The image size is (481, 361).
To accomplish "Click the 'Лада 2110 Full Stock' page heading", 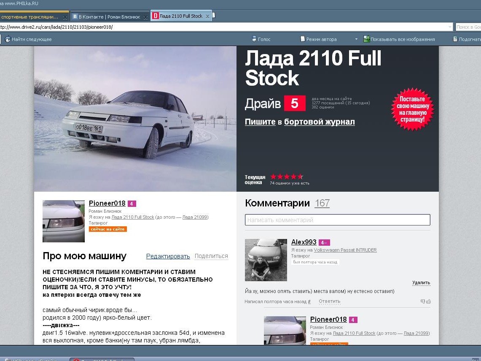I will (x=313, y=68).
